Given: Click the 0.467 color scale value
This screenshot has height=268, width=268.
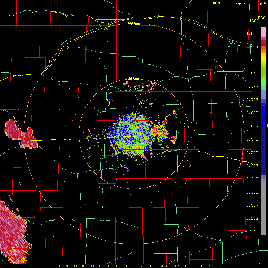Looking at the screenshot, I should click(x=252, y=166).
